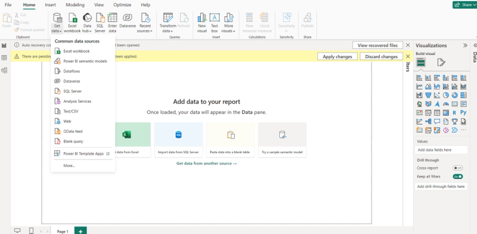
Task: Select the Scatter chart visualization
Action: click(437, 95)
